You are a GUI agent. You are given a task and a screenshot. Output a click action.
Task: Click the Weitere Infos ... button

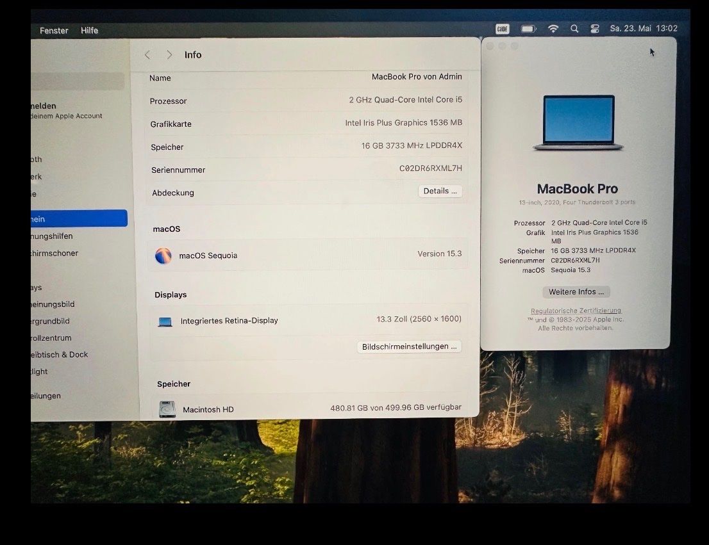[576, 292]
